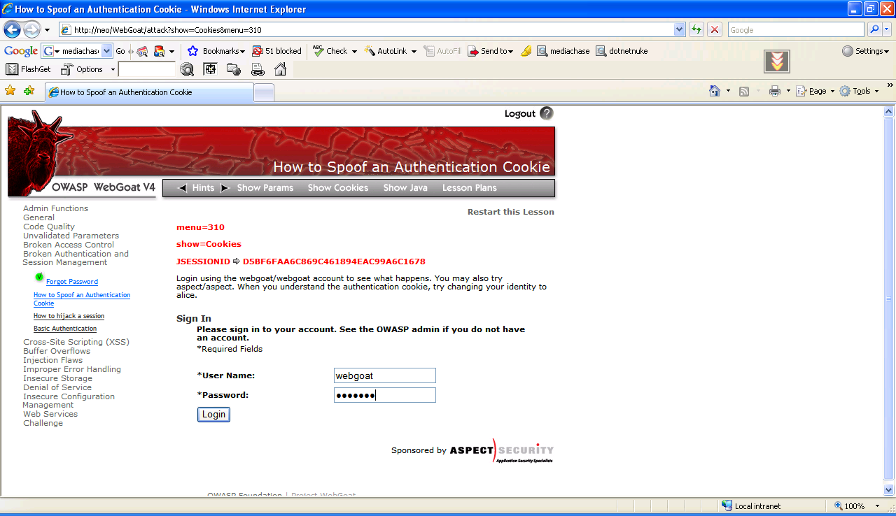
Task: Click the WebGoat help question mark icon
Action: [x=547, y=113]
